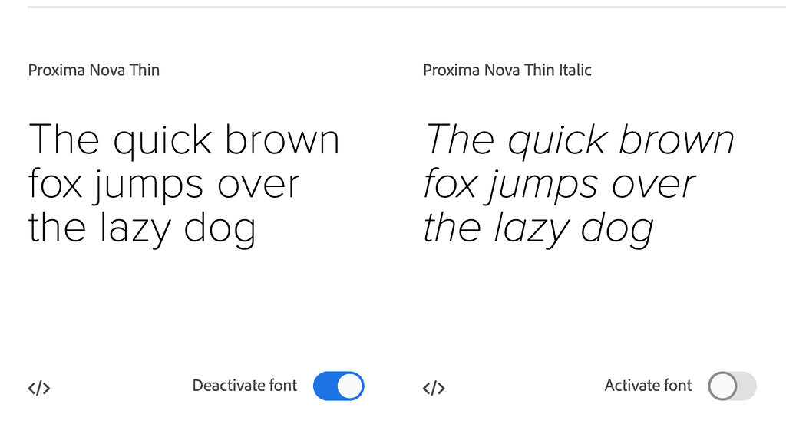
Task: Click the "Activate font" label text
Action: pos(648,386)
